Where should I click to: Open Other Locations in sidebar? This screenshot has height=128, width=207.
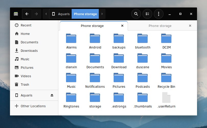click(x=33, y=106)
